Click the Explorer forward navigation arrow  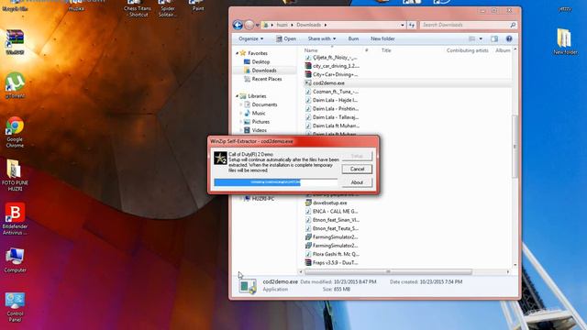point(249,25)
